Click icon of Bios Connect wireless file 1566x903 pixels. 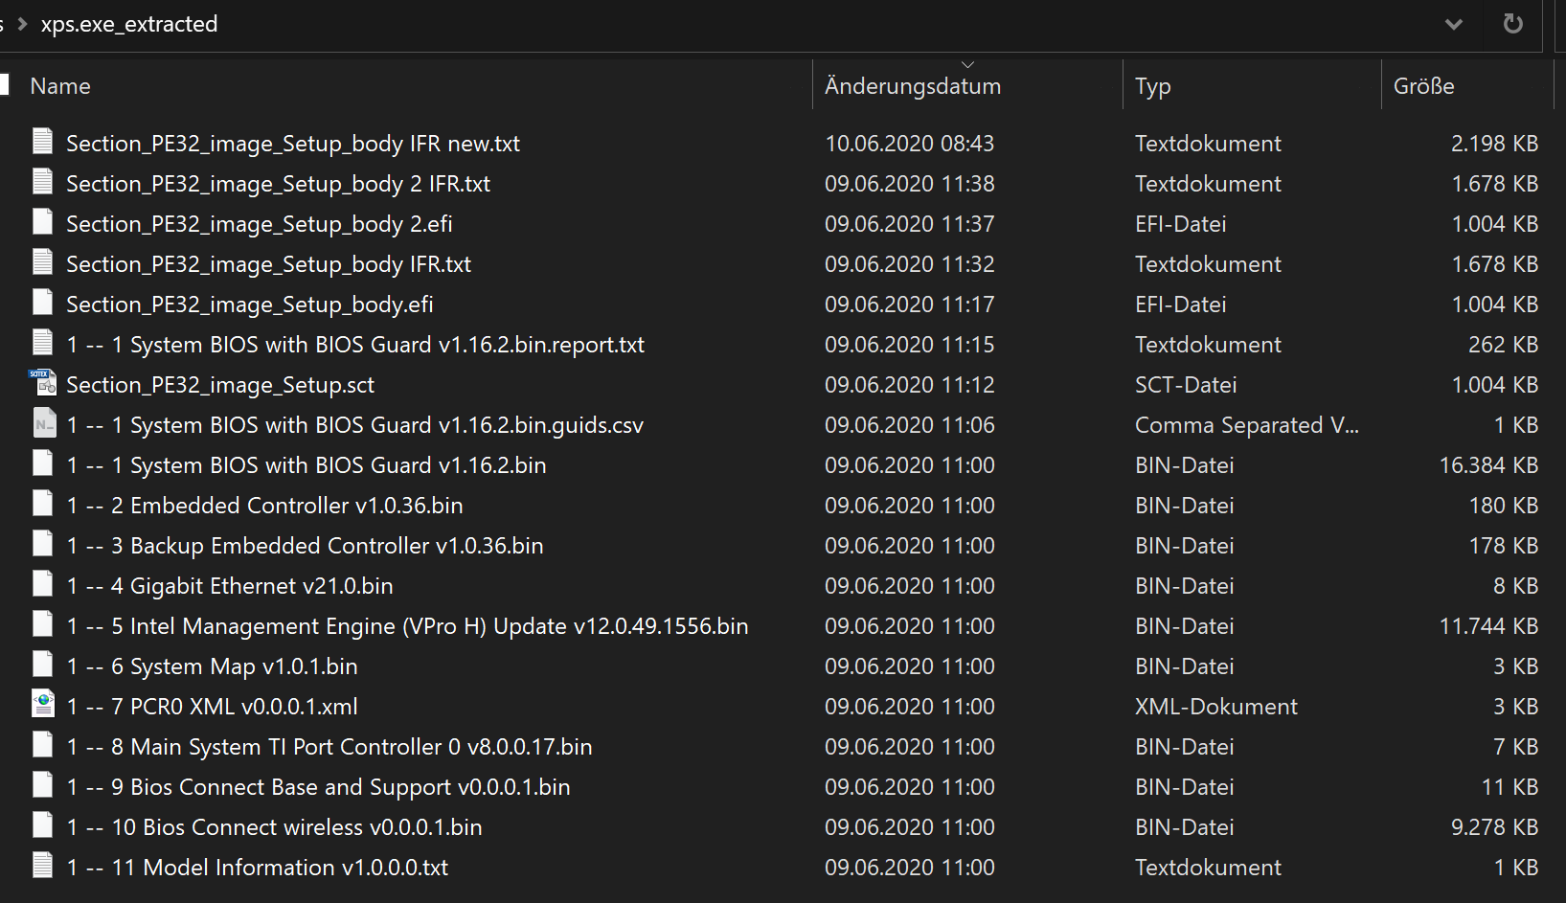pyautogui.click(x=43, y=825)
